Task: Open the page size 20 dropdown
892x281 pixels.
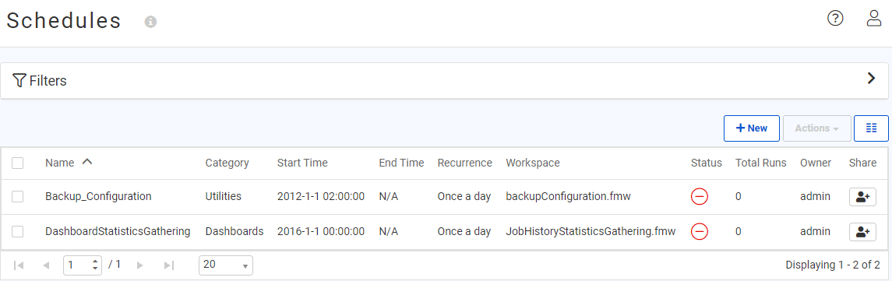Action: click(226, 265)
